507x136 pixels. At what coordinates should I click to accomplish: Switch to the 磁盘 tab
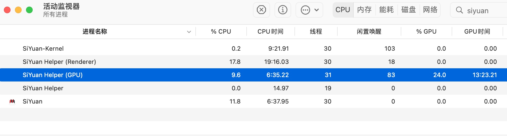tap(408, 10)
